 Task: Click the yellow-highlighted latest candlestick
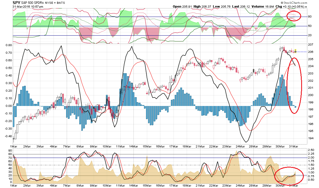pos(295,51)
